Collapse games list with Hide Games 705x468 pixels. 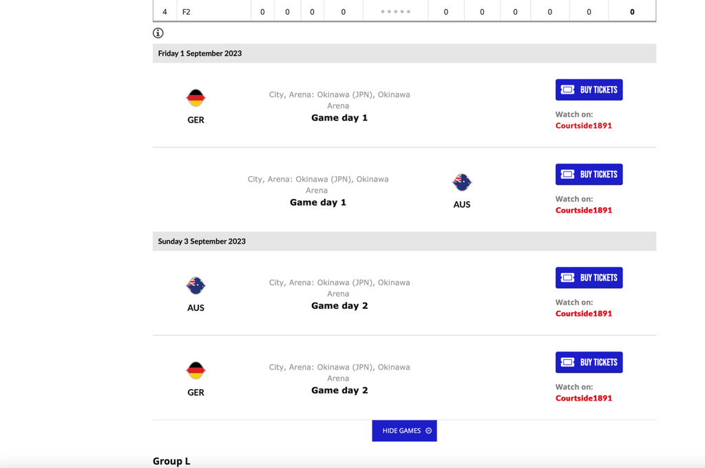pos(404,431)
